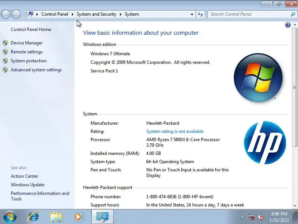
Task: Refresh the System page
Action: click(200, 14)
